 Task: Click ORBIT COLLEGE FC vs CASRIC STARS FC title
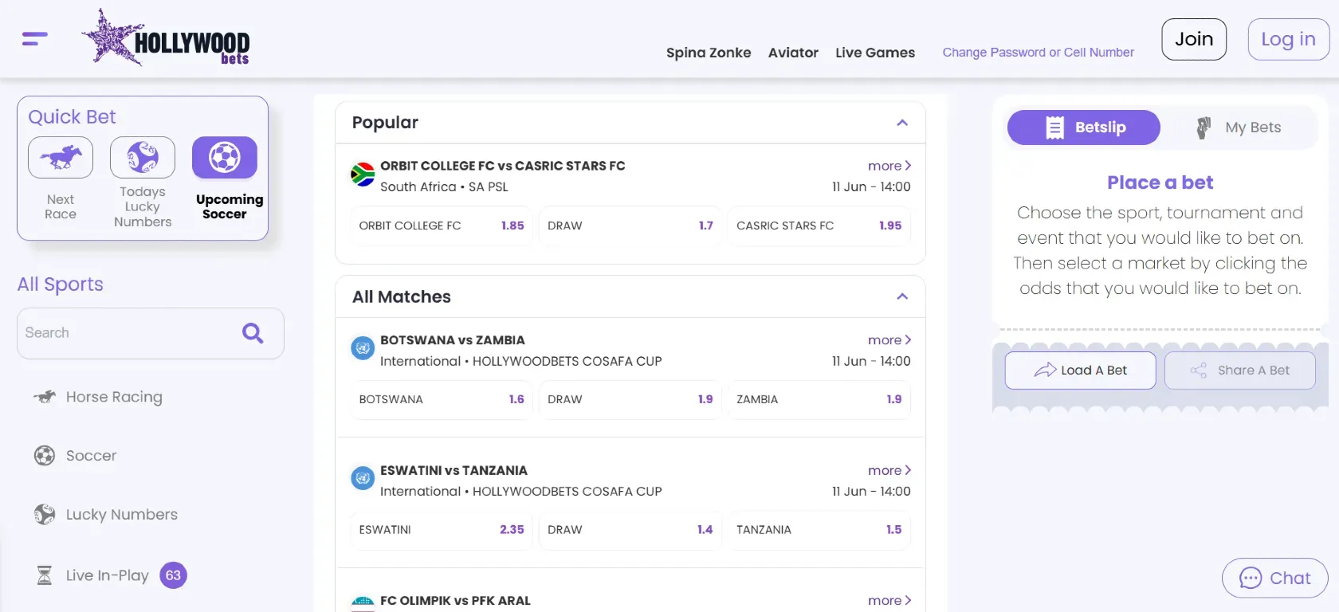503,166
